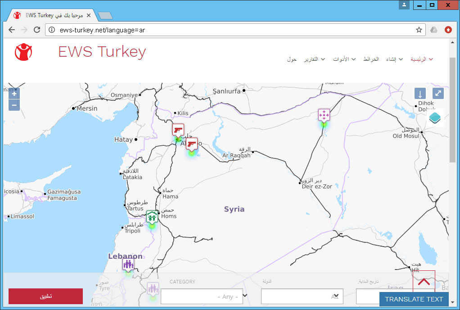Image resolution: width=460 pixels, height=310 pixels.
Task: Bookmark this page with the star
Action: [x=419, y=30]
